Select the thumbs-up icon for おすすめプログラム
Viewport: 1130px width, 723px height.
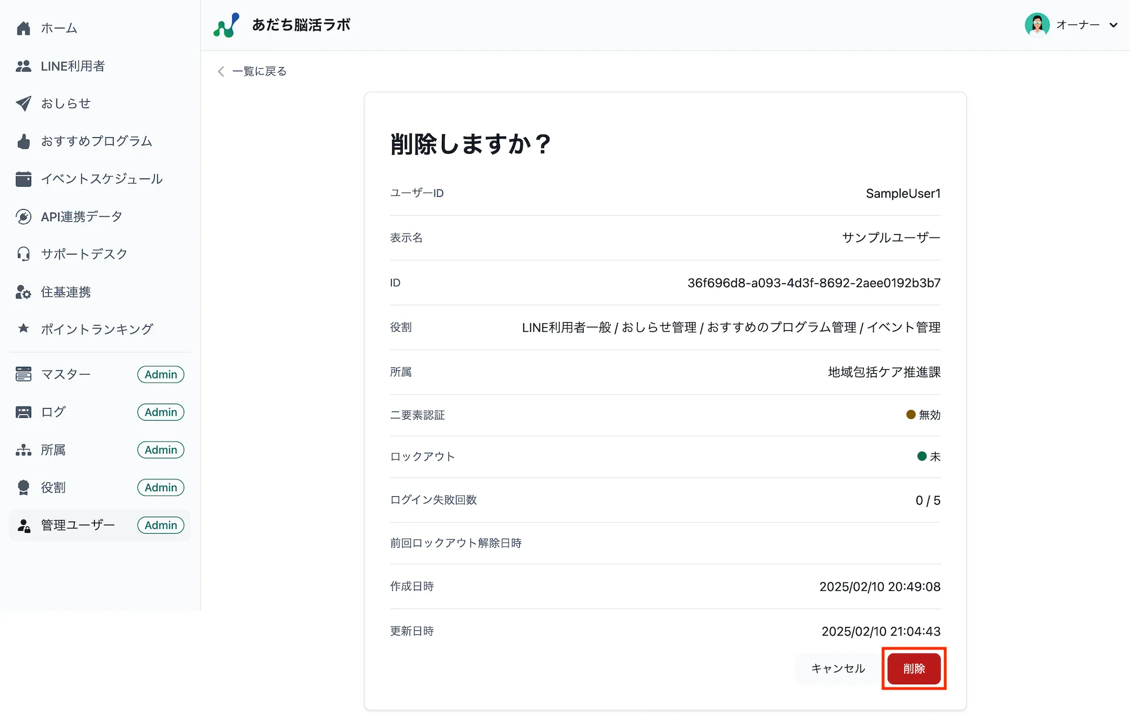click(x=23, y=141)
